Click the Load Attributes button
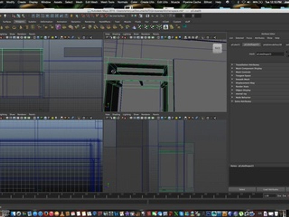The height and width of the screenshot is (217, 289). 271,190
